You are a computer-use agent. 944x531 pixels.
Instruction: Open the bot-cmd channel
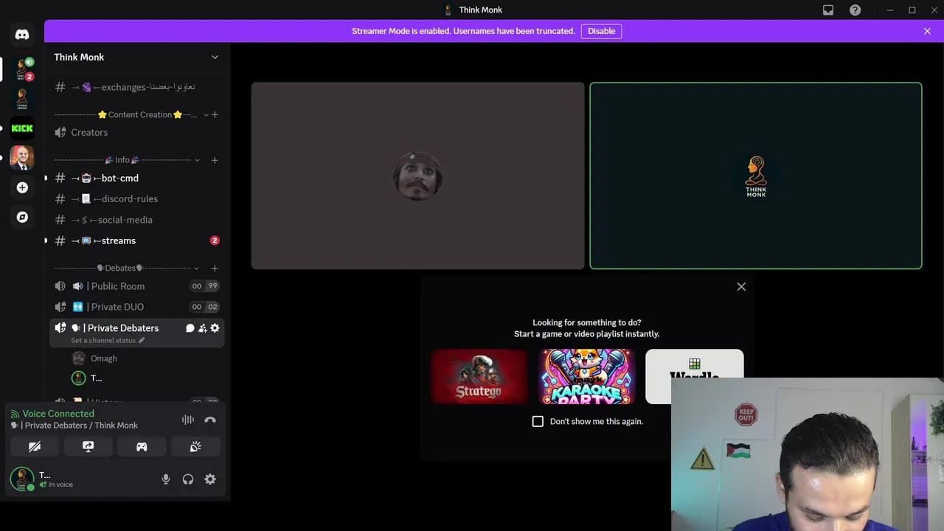click(136, 178)
